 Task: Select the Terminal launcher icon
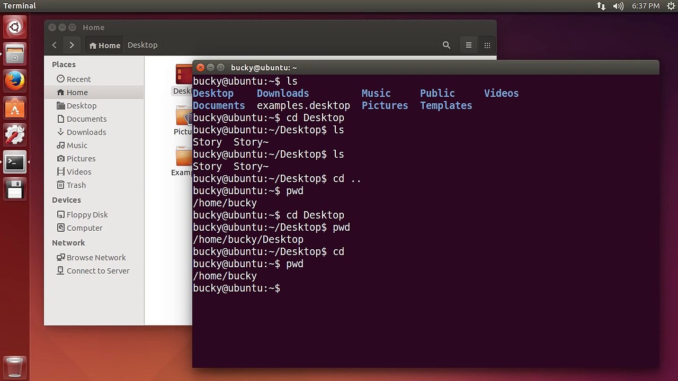tap(15, 162)
